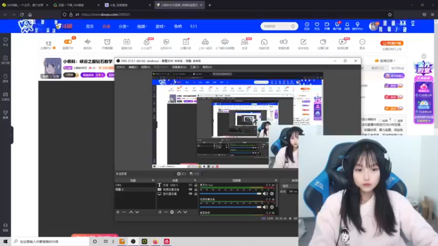Lock the 显示器采集 source
Screen dimensions: 438x246
click(x=195, y=194)
